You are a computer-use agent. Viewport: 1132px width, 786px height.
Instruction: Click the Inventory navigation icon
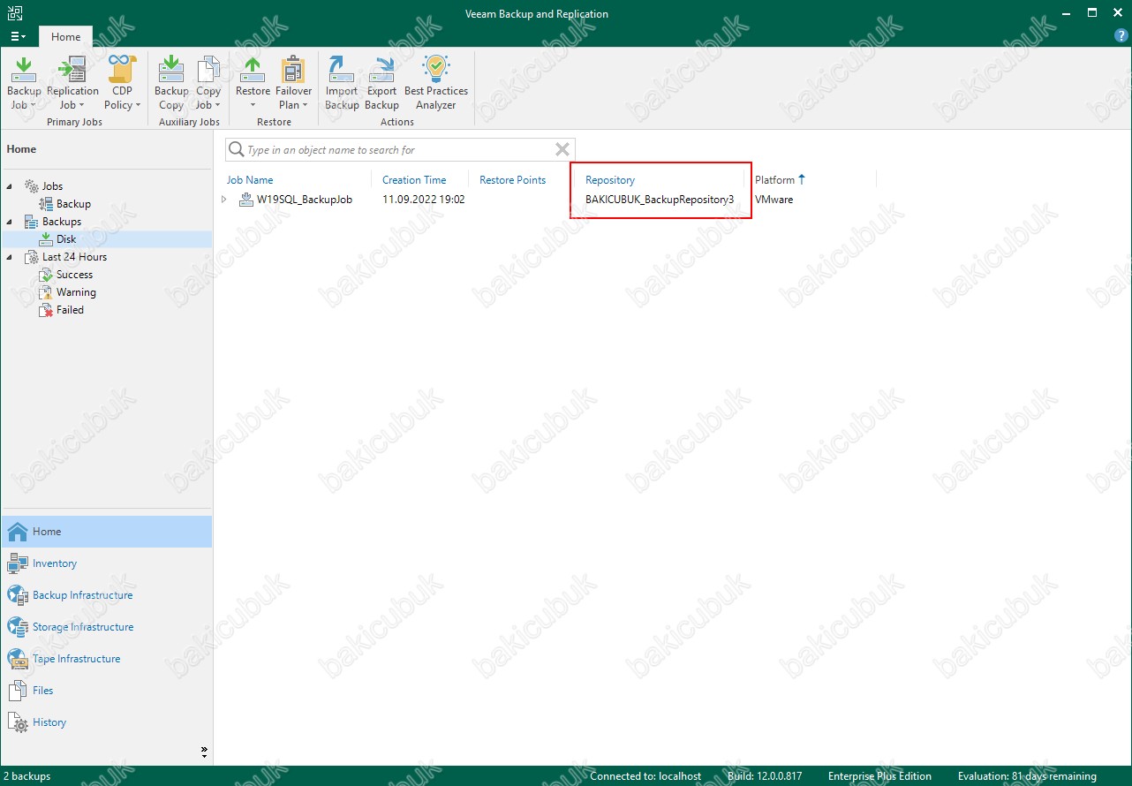[x=18, y=563]
